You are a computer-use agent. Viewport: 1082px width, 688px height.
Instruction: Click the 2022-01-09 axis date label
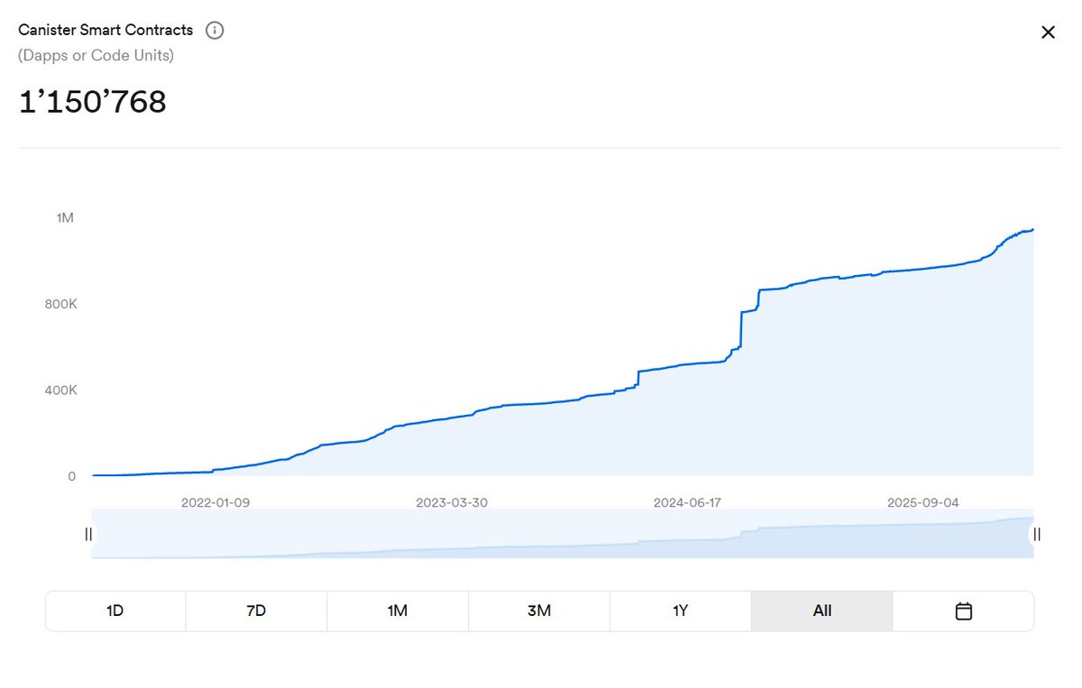215,502
